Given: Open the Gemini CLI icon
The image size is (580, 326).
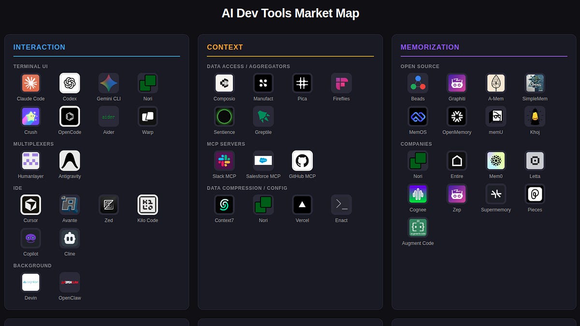Looking at the screenshot, I should tap(109, 83).
